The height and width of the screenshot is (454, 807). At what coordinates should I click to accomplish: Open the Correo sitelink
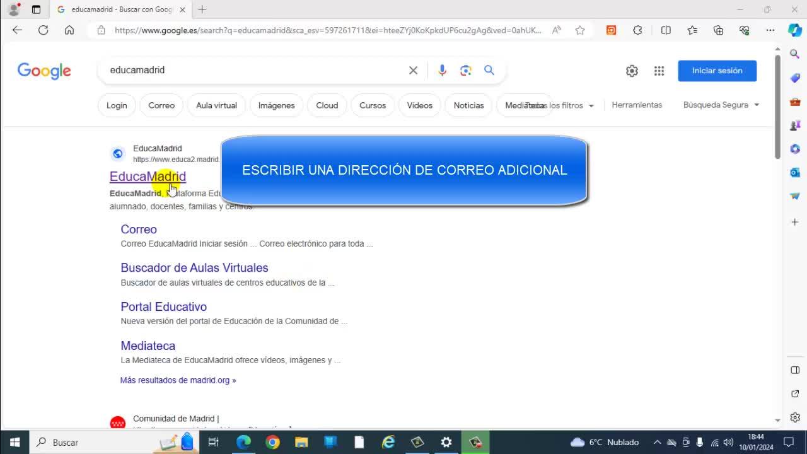coord(139,230)
